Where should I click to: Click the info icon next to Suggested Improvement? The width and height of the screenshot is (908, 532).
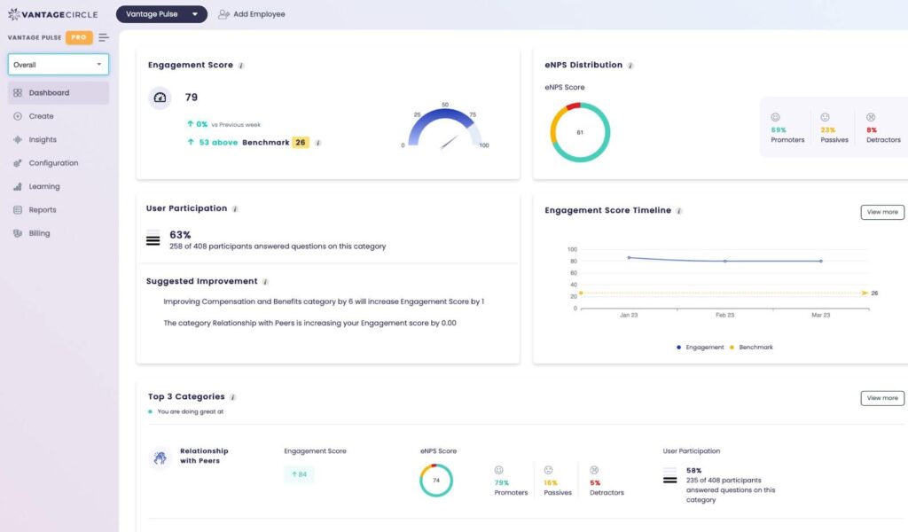[265, 282]
